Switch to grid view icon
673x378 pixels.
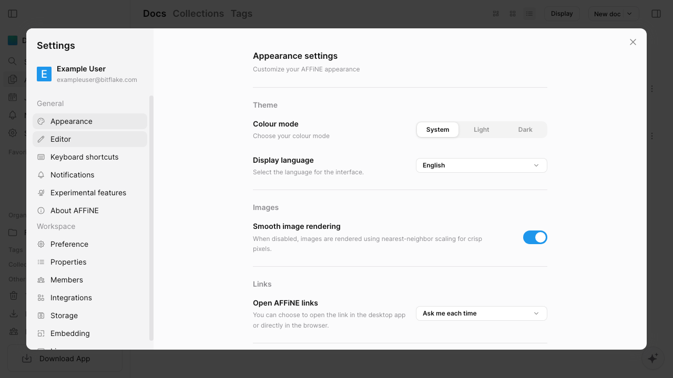(x=513, y=14)
